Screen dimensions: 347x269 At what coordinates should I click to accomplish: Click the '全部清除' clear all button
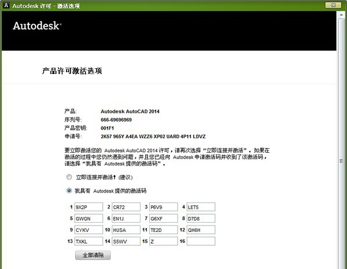tap(93, 255)
